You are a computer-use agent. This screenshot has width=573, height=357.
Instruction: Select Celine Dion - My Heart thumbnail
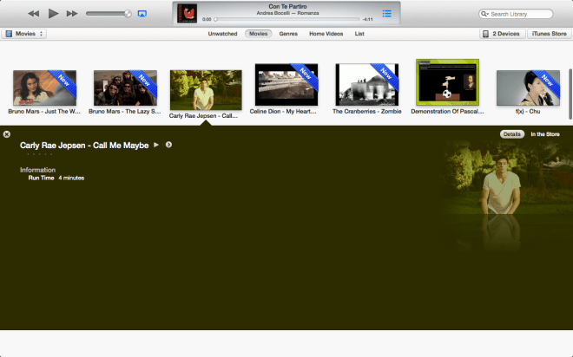click(286, 85)
